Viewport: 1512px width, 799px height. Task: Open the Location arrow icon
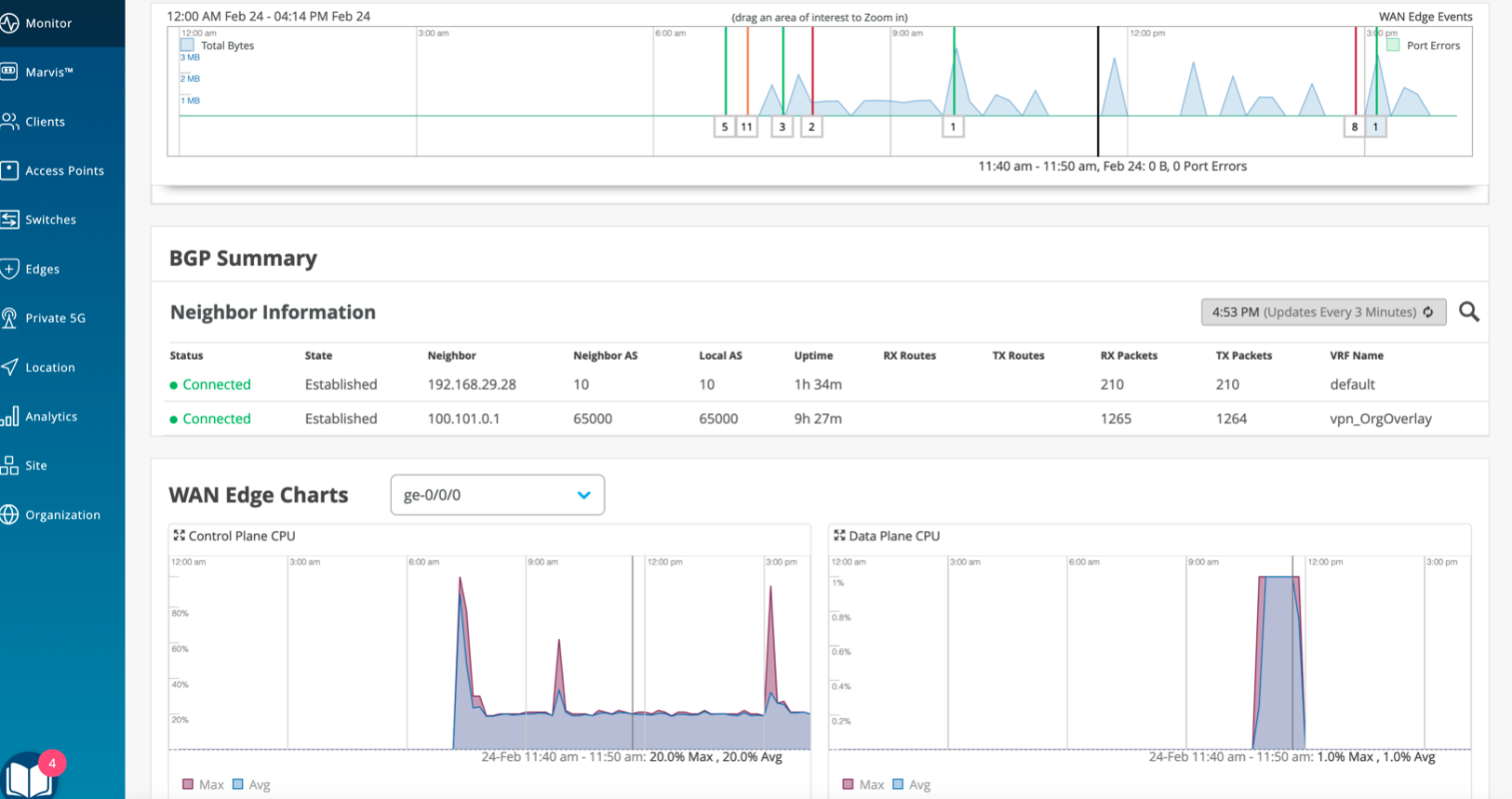point(9,367)
